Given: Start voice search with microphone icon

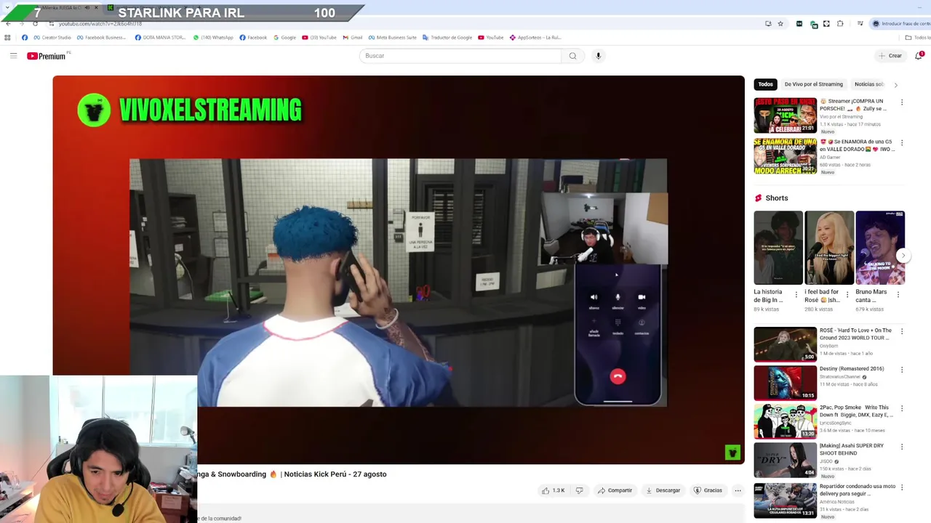Looking at the screenshot, I should [598, 56].
